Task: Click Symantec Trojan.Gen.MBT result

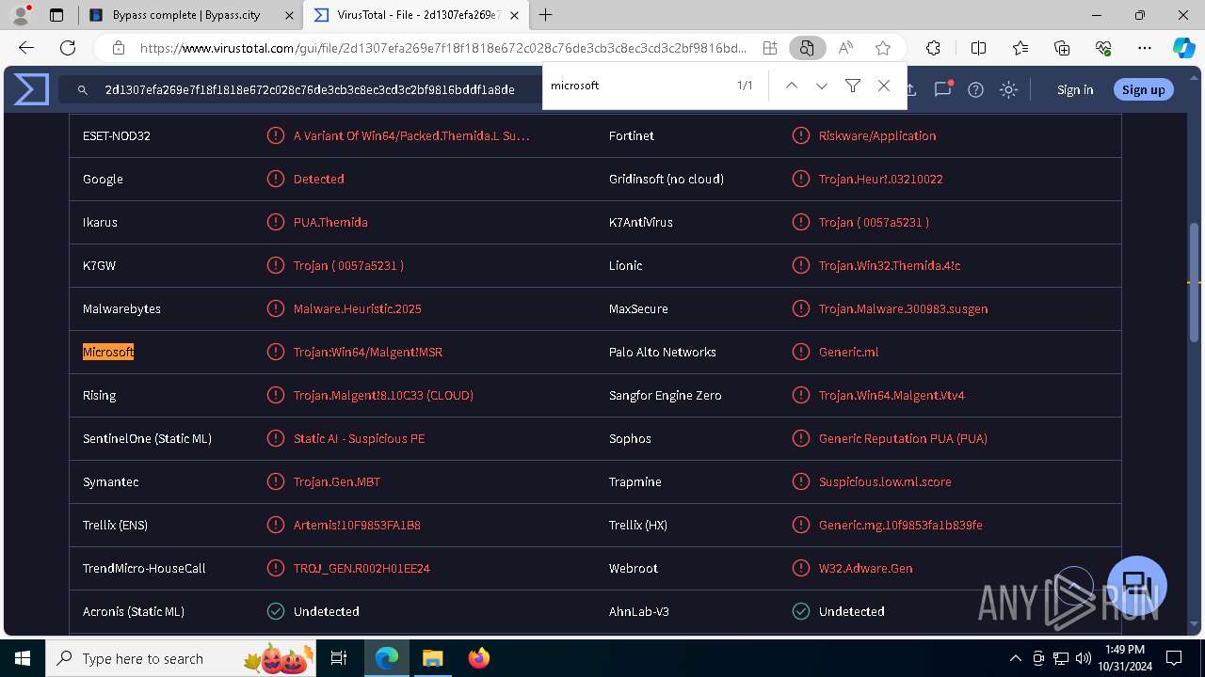Action: tap(337, 481)
